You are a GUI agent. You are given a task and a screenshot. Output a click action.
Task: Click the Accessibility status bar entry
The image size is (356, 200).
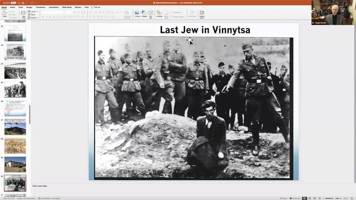coord(50,198)
